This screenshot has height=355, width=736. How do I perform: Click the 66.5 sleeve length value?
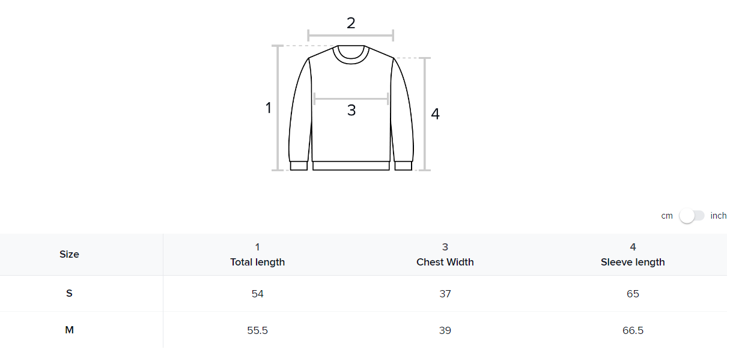tap(633, 330)
